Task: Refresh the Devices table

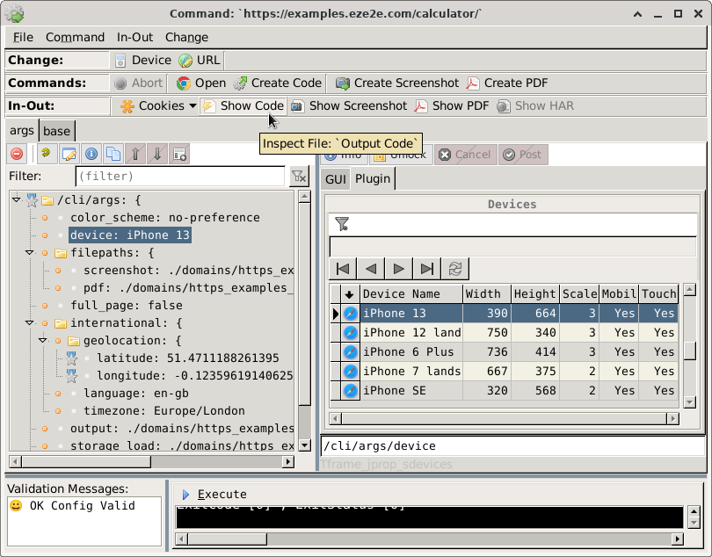Action: [x=455, y=269]
